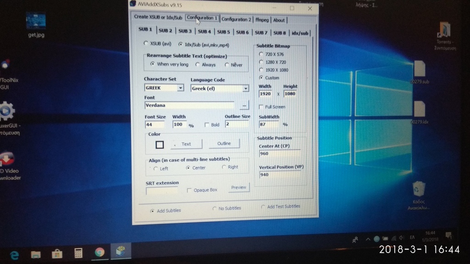The height and width of the screenshot is (264, 470).
Task: Launch Google Chrome from the taskbar
Action: [99, 252]
